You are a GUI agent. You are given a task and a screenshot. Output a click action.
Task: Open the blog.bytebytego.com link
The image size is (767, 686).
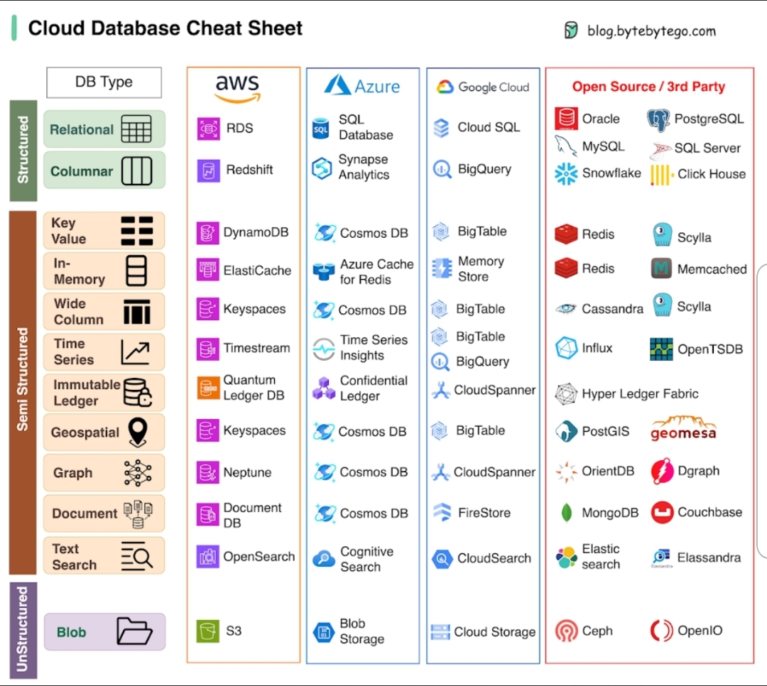click(x=651, y=31)
